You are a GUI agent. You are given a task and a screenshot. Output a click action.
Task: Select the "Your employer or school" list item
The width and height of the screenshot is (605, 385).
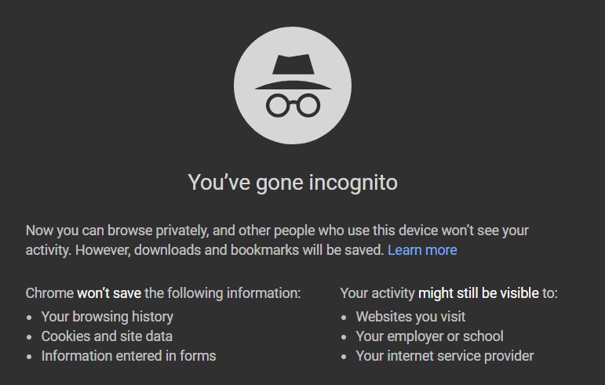point(429,336)
